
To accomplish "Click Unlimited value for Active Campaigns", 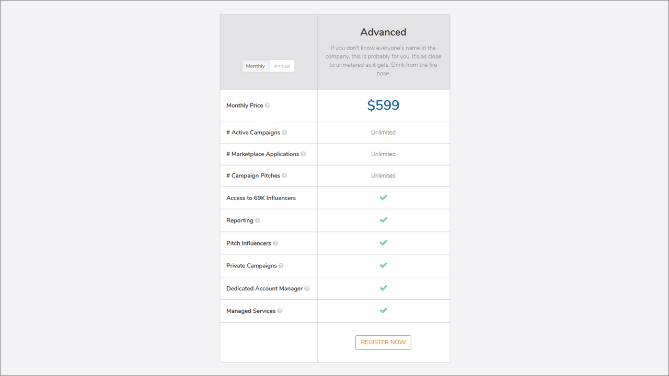I will click(383, 133).
